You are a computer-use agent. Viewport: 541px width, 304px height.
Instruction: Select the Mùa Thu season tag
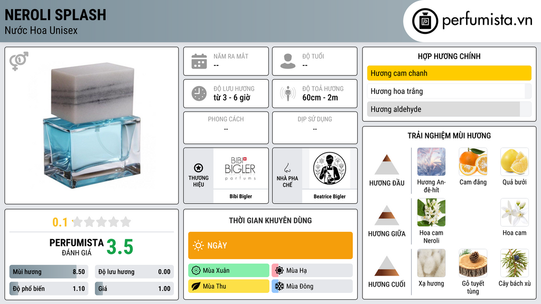point(228,286)
